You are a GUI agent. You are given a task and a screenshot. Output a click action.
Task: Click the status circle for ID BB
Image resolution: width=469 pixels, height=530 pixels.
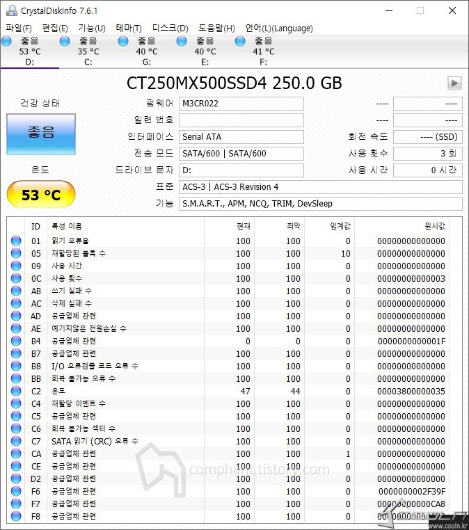click(16, 378)
